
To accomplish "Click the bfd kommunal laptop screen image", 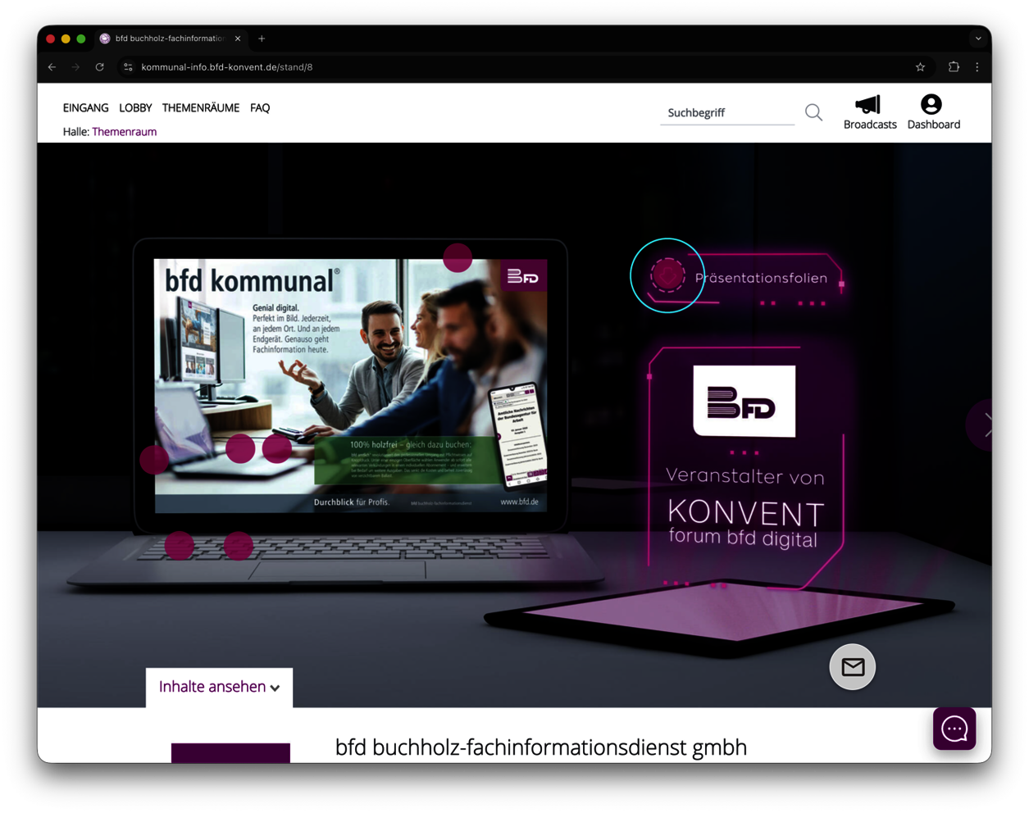I will click(351, 385).
